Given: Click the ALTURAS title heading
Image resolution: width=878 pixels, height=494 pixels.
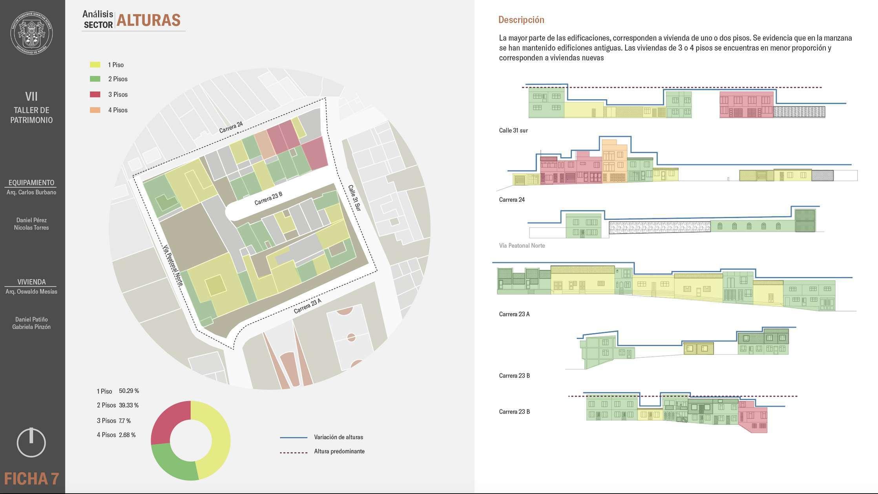Looking at the screenshot, I should click(x=148, y=20).
